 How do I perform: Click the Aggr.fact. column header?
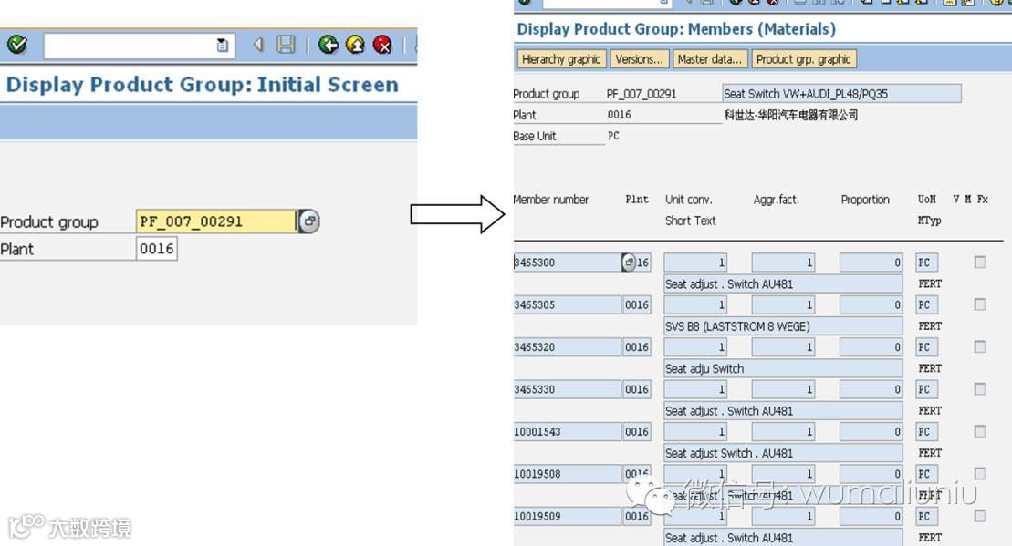tap(777, 200)
